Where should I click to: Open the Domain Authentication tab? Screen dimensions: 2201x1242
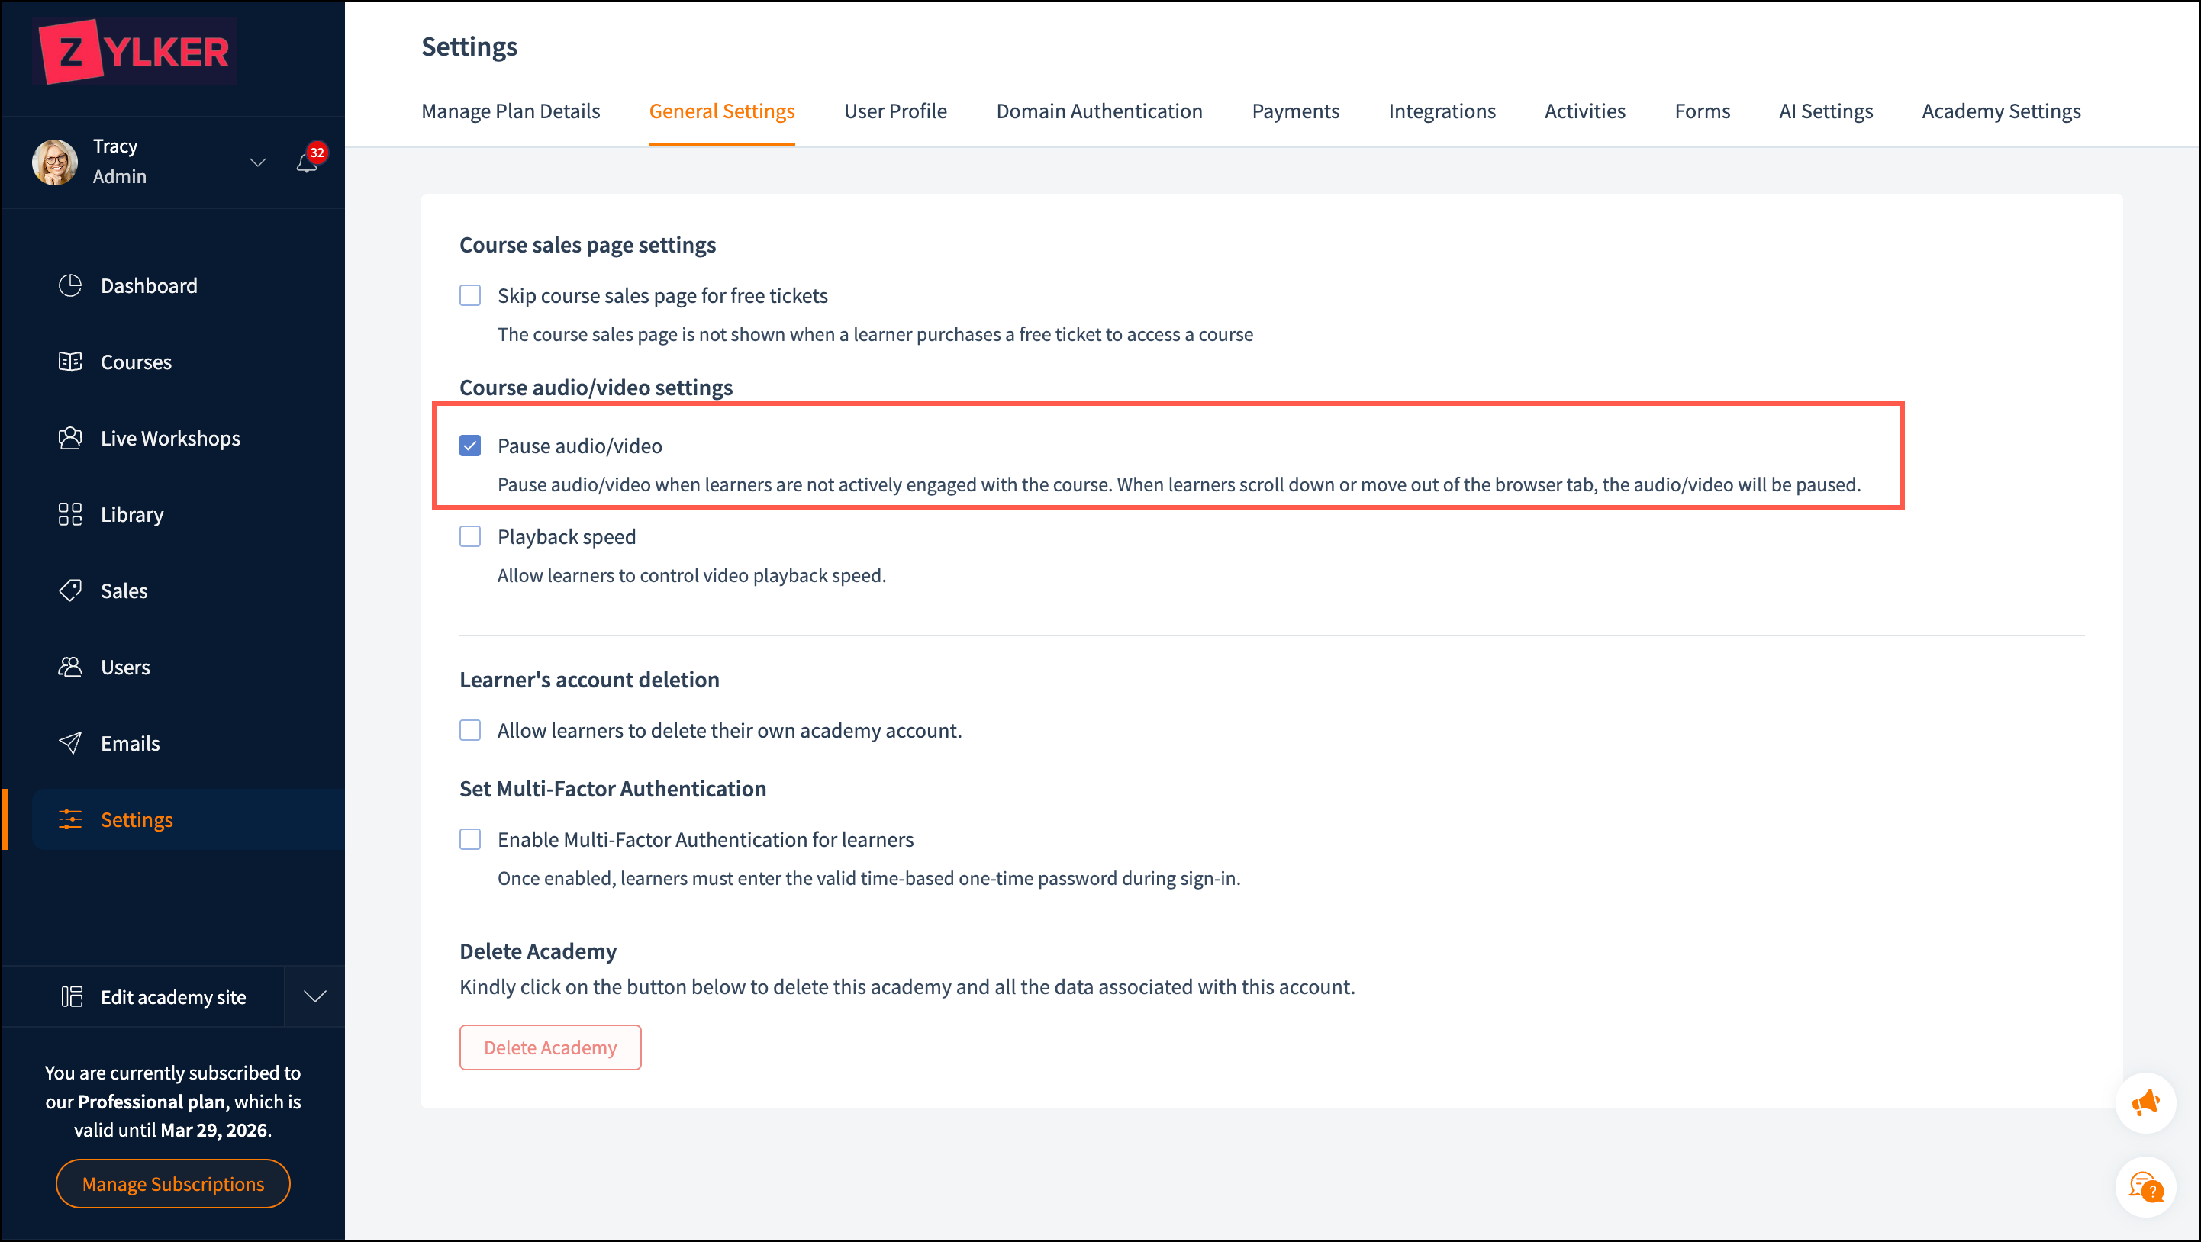pyautogui.click(x=1099, y=111)
